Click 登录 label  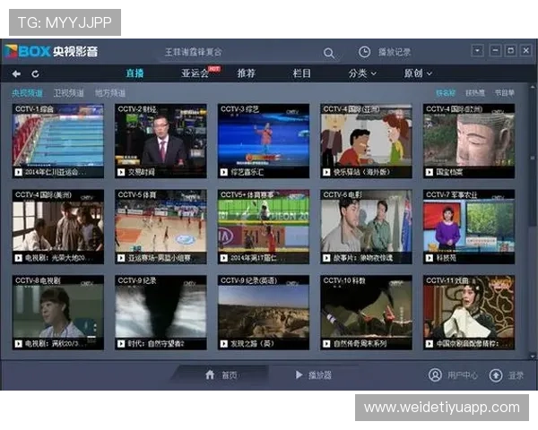pyautogui.click(x=516, y=375)
